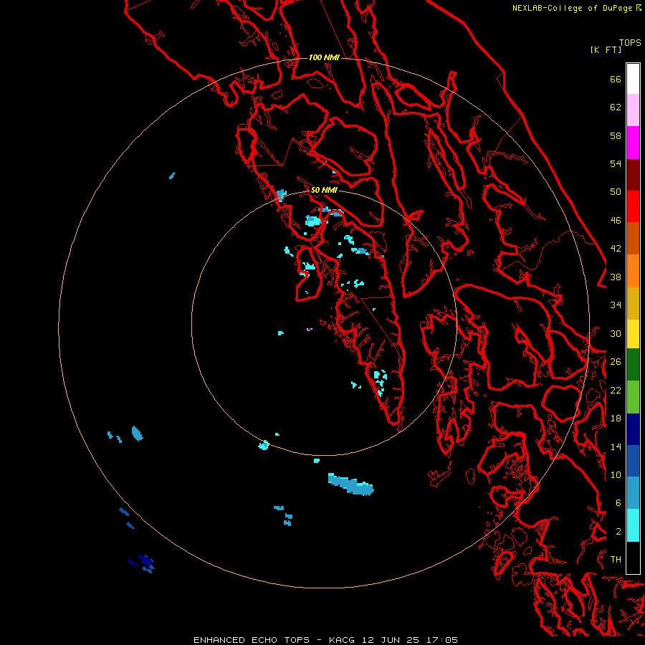645x645 pixels.
Task: Click the white swatch in the tops legend
Action: pyautogui.click(x=633, y=79)
